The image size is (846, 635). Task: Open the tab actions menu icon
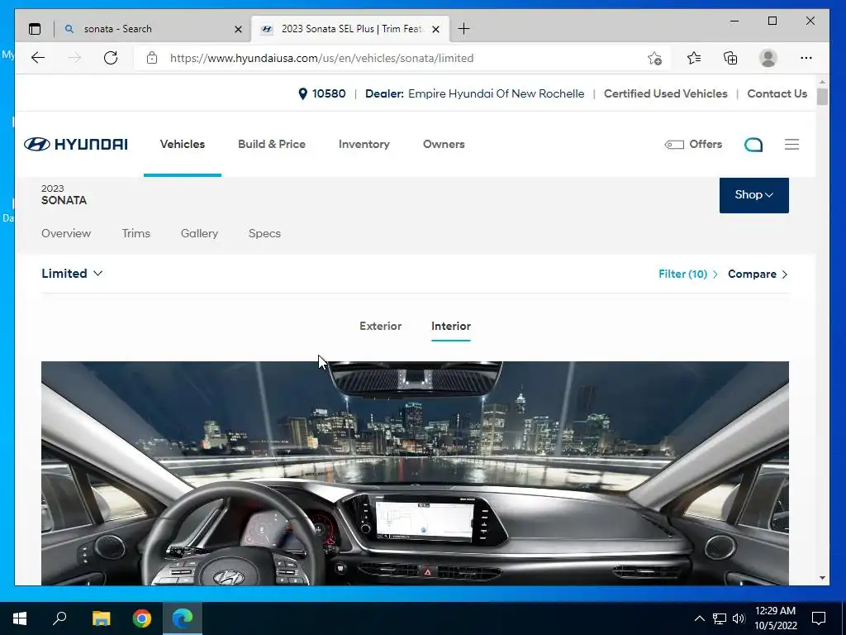click(35, 29)
